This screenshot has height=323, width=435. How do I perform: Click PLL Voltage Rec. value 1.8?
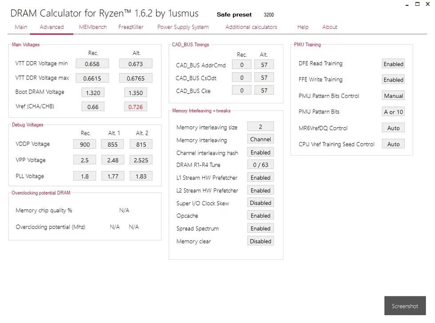[84, 176]
